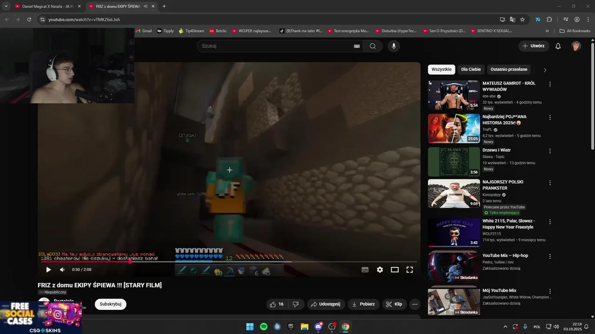Open Spotify from taskbar

[264, 327]
